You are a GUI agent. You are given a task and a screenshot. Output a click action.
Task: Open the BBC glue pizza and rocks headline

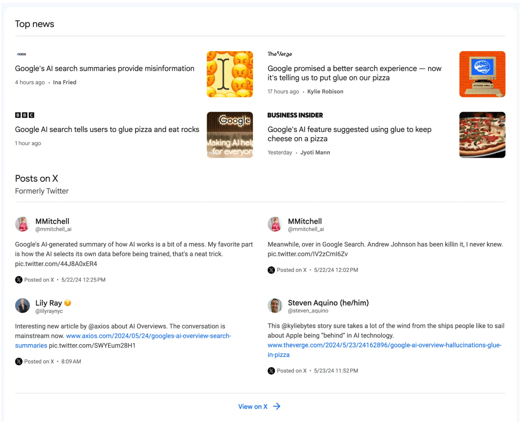point(107,130)
